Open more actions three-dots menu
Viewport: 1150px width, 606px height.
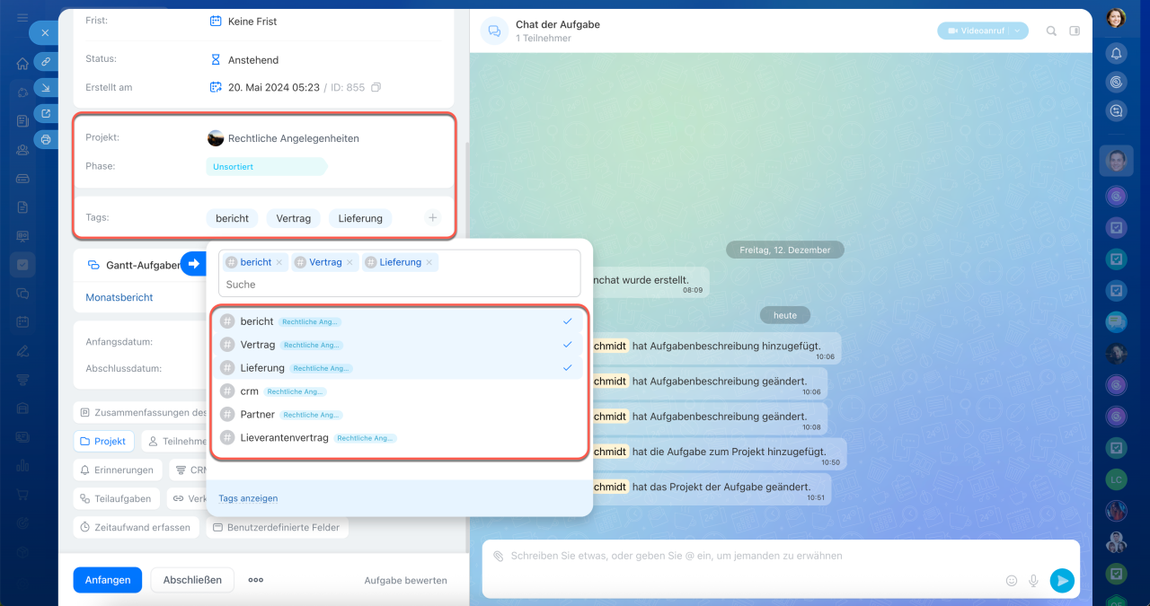[256, 580]
